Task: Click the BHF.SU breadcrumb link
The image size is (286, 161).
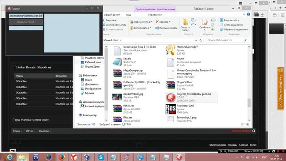Action: point(29,131)
